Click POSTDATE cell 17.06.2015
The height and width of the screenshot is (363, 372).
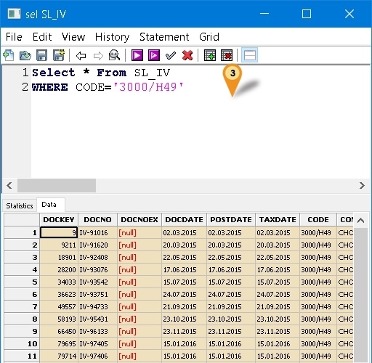pyautogui.click(x=231, y=269)
